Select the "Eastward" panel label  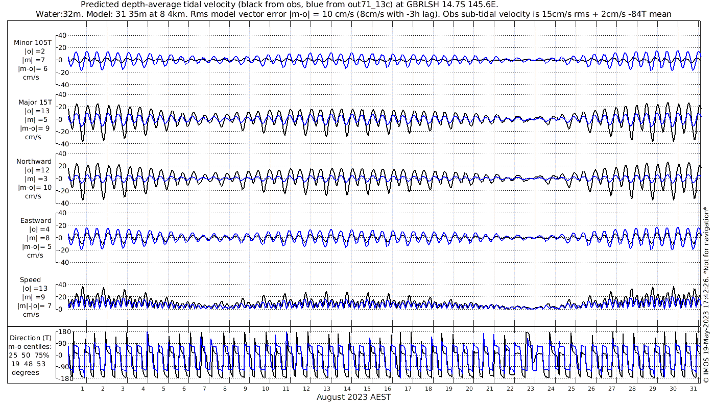(36, 220)
